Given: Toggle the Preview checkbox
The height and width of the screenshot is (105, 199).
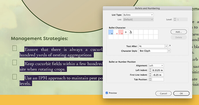Looking at the screenshot, I should 107,93.
